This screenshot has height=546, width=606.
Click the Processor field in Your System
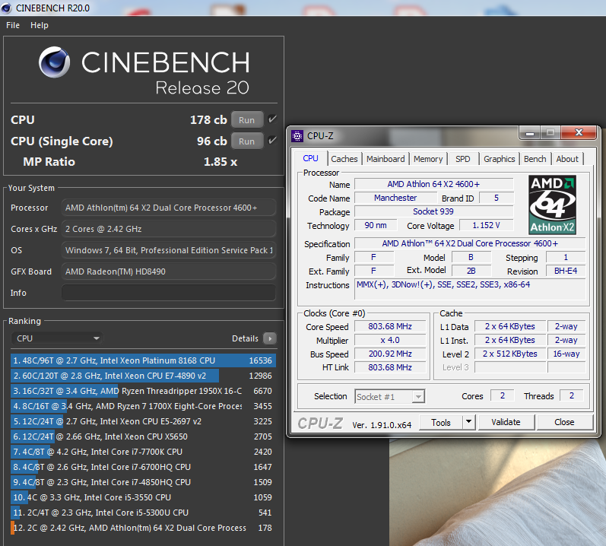click(169, 208)
